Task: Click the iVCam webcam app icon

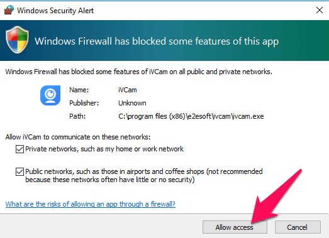Action: [50, 95]
